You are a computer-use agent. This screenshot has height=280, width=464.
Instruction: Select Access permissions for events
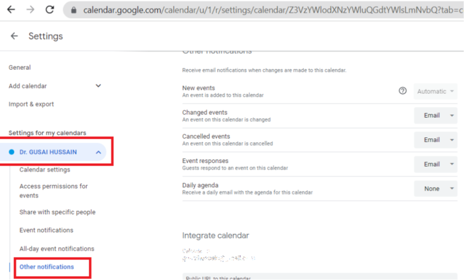[x=53, y=191]
